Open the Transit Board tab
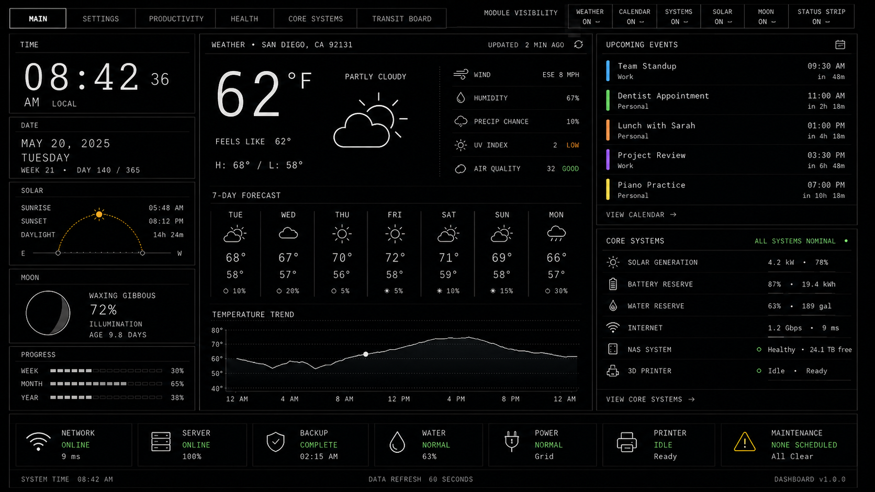Image resolution: width=875 pixels, height=492 pixels. [401, 18]
